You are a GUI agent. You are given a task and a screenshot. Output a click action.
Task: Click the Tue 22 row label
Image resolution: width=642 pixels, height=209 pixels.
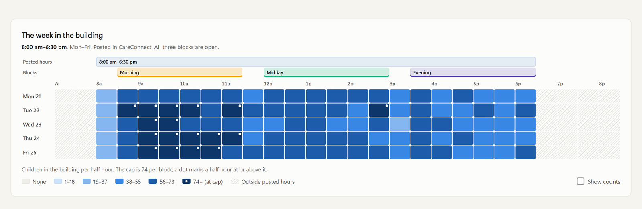(31, 110)
